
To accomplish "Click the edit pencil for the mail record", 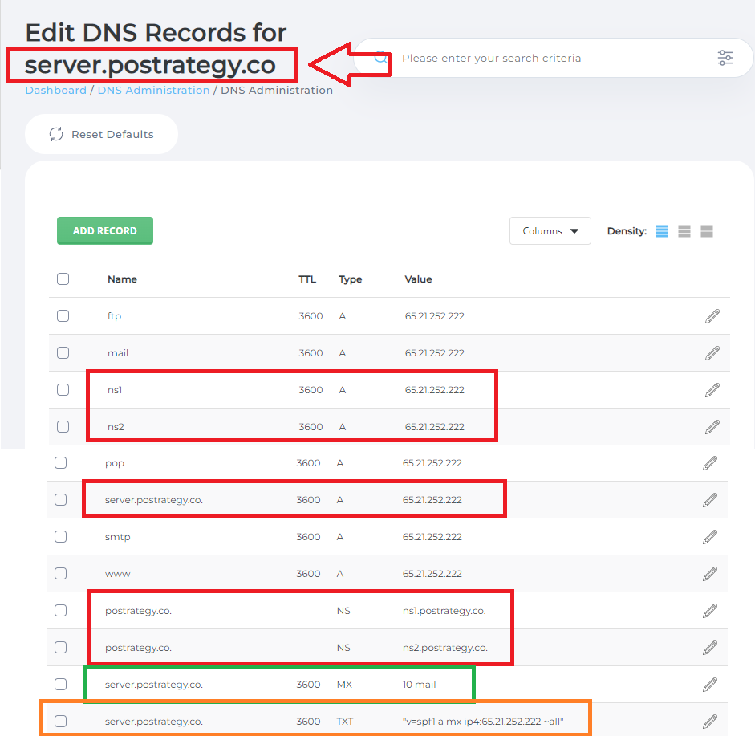I will pyautogui.click(x=712, y=352).
